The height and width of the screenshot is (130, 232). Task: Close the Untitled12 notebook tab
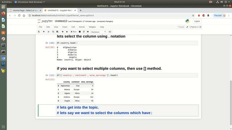tap(75, 10)
